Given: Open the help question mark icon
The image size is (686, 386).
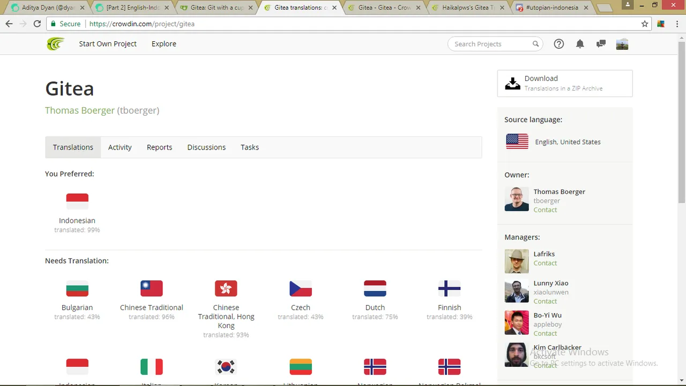Looking at the screenshot, I should [559, 44].
